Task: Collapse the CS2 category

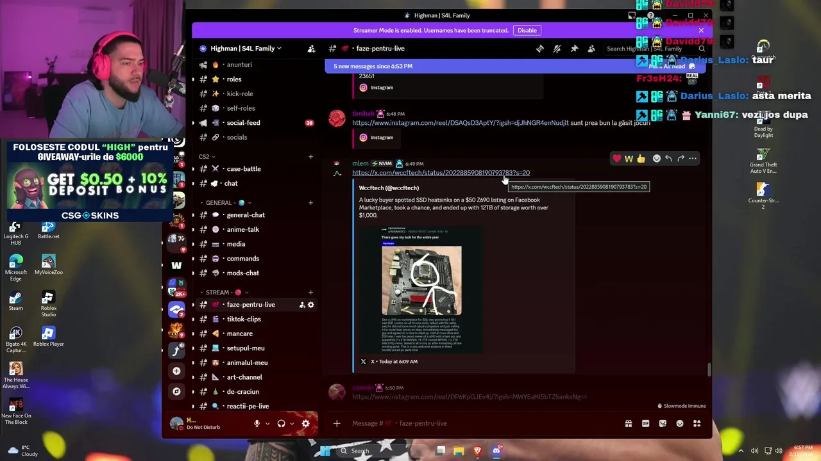Action: coord(207,156)
